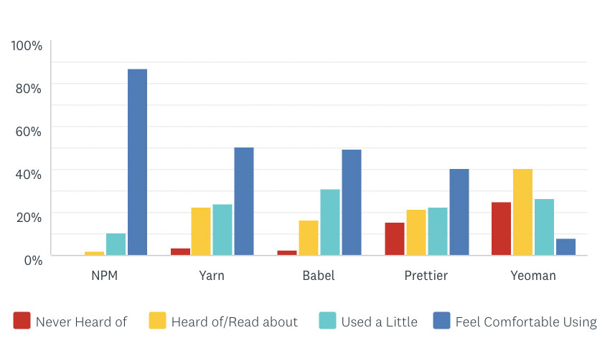Toggle the Feel Comfortable Using legend label
This screenshot has width=610, height=358.
click(x=526, y=322)
